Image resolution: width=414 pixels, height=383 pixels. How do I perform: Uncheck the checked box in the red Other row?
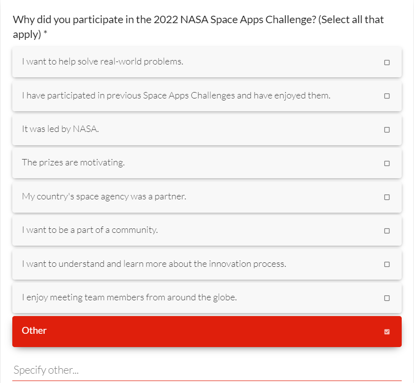[x=387, y=332]
